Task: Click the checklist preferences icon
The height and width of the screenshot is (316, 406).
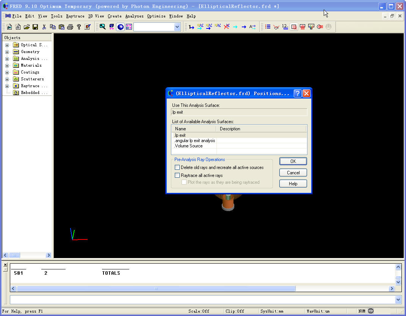Action: (x=88, y=27)
